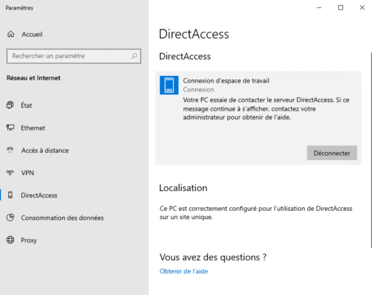The image size is (372, 295).
Task: Go to the VPN settings page
Action: [27, 173]
